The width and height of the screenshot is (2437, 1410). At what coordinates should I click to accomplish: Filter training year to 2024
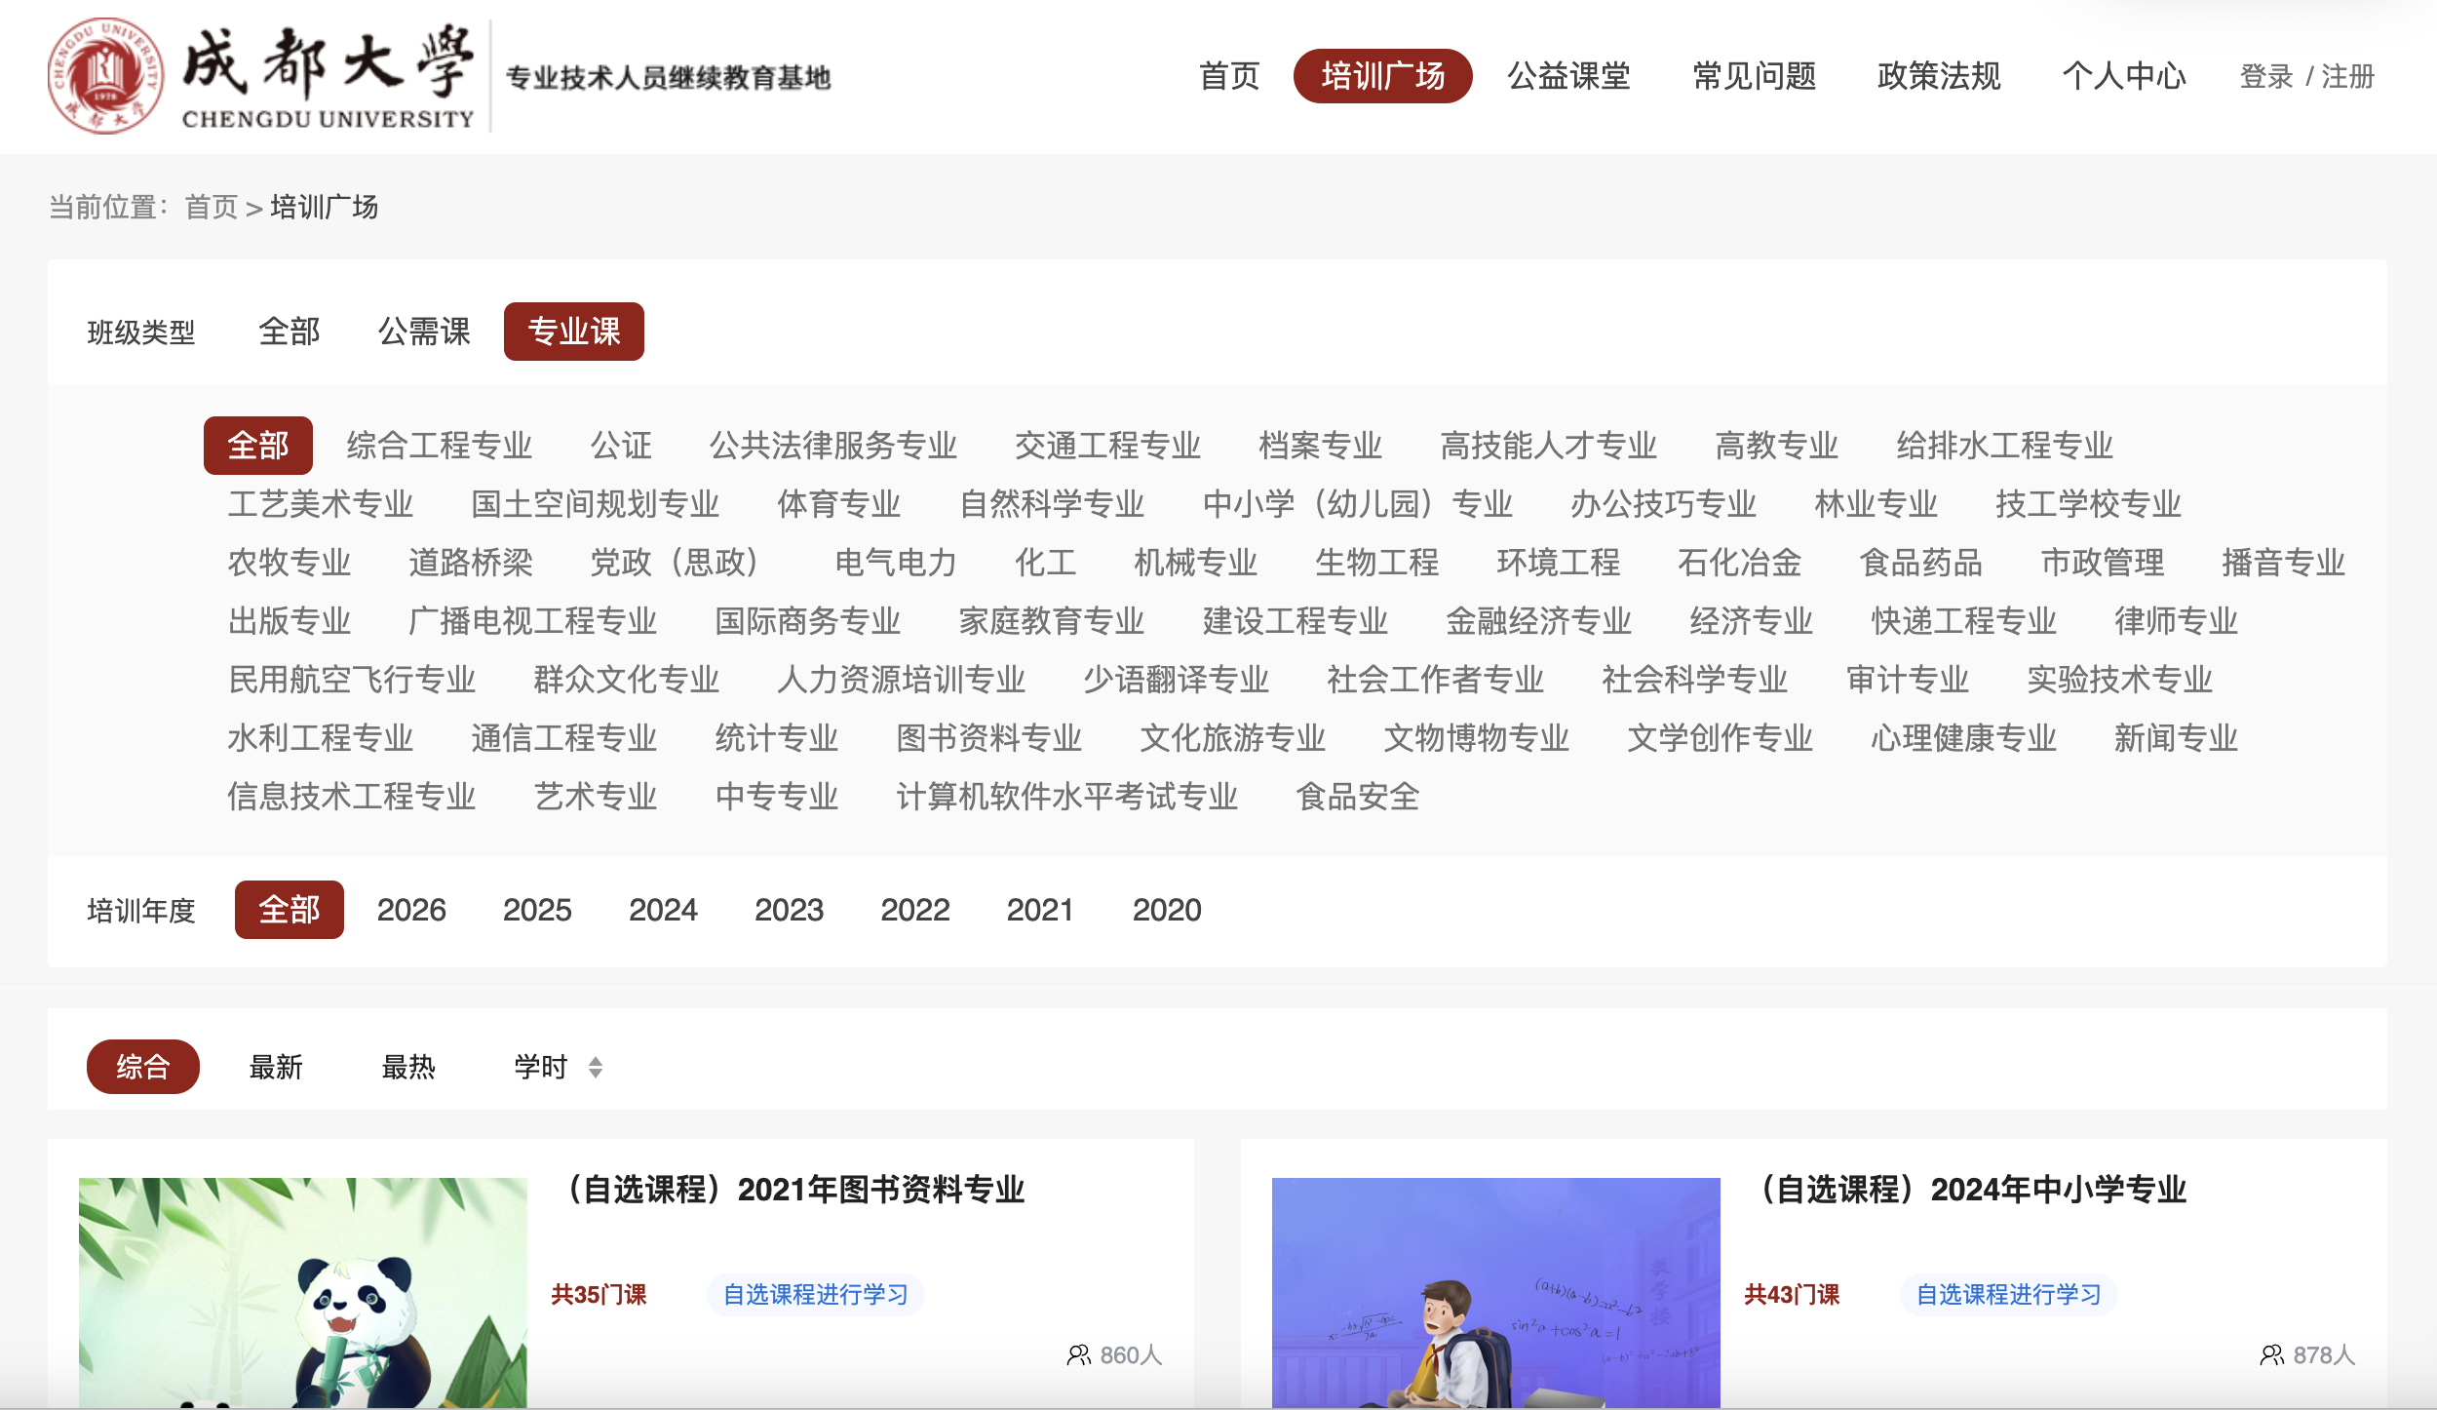[x=663, y=910]
